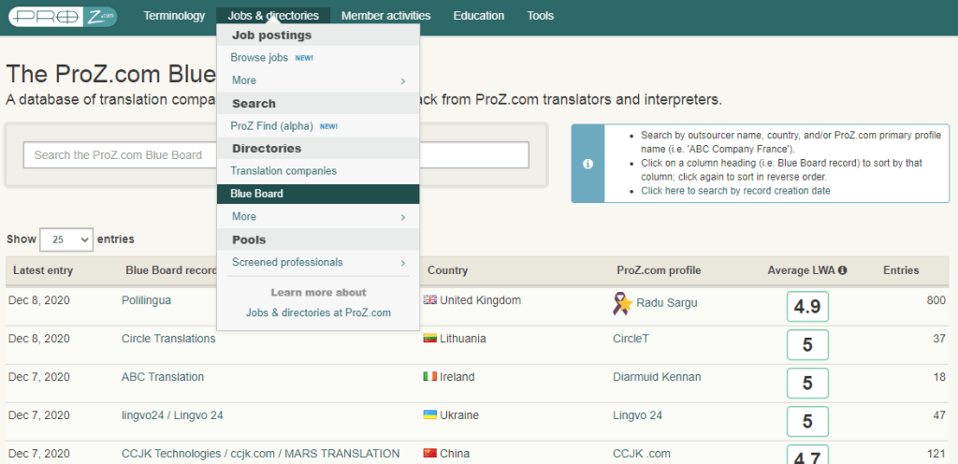The width and height of the screenshot is (958, 464).
Task: Click the ribbon star badge beside Radu Sargu
Action: coord(622,303)
